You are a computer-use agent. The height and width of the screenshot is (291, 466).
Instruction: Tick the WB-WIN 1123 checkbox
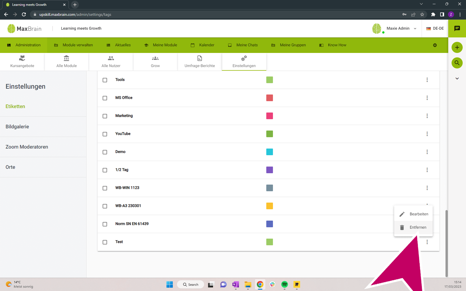click(x=105, y=188)
